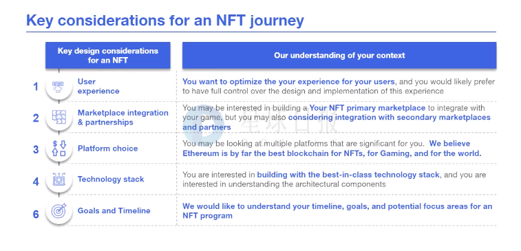Select the Marketplace integration puzzle icon
Viewport: 521px width, 251px height.
click(x=59, y=117)
